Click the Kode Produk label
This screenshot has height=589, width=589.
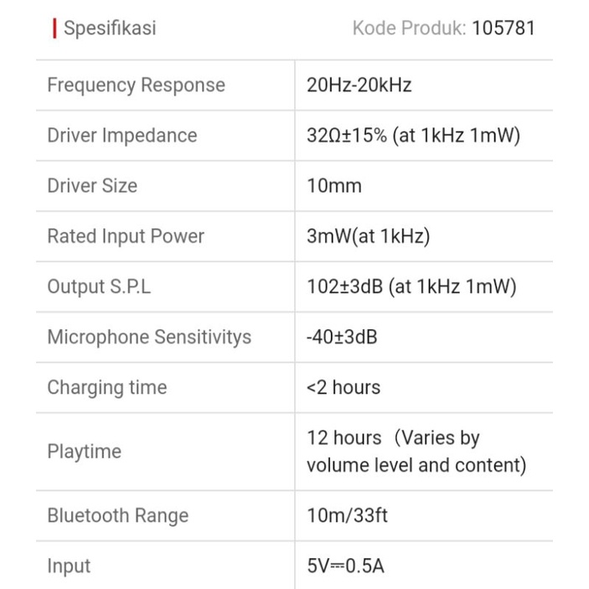click(409, 28)
